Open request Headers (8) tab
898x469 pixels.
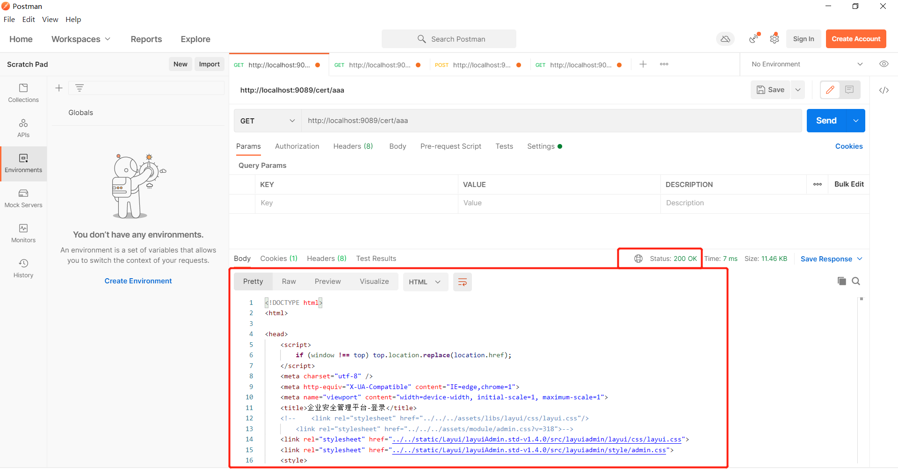tap(353, 146)
